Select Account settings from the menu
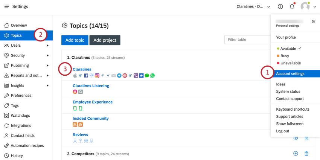The height and width of the screenshot is (160, 320). tap(290, 74)
